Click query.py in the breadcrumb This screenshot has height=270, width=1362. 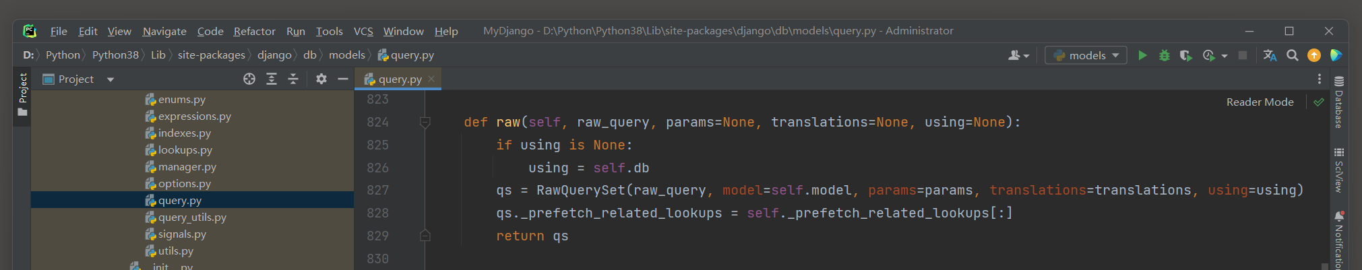tap(406, 55)
